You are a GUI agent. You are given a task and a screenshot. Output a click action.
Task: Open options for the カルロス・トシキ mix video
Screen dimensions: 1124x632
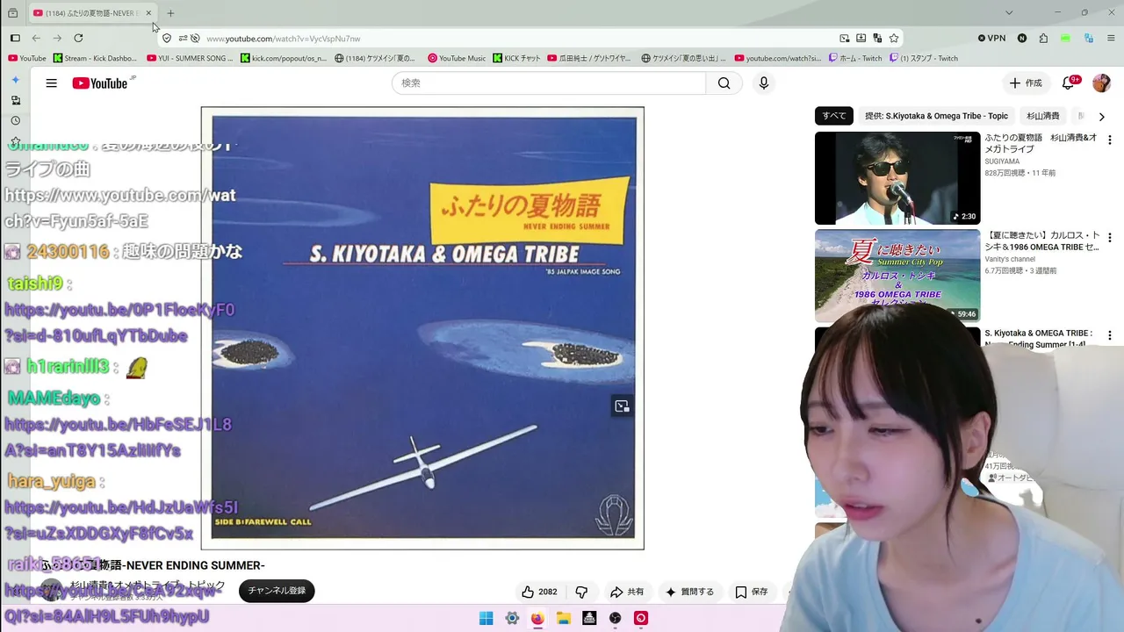tap(1109, 238)
